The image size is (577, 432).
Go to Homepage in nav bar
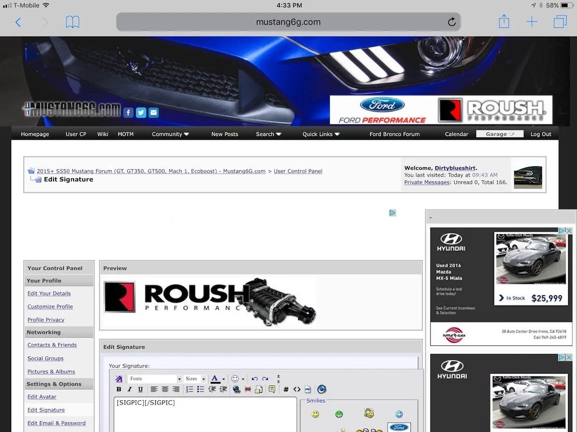tap(35, 134)
